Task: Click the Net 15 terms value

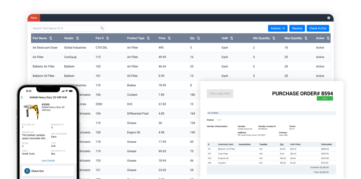Action: click(x=292, y=129)
